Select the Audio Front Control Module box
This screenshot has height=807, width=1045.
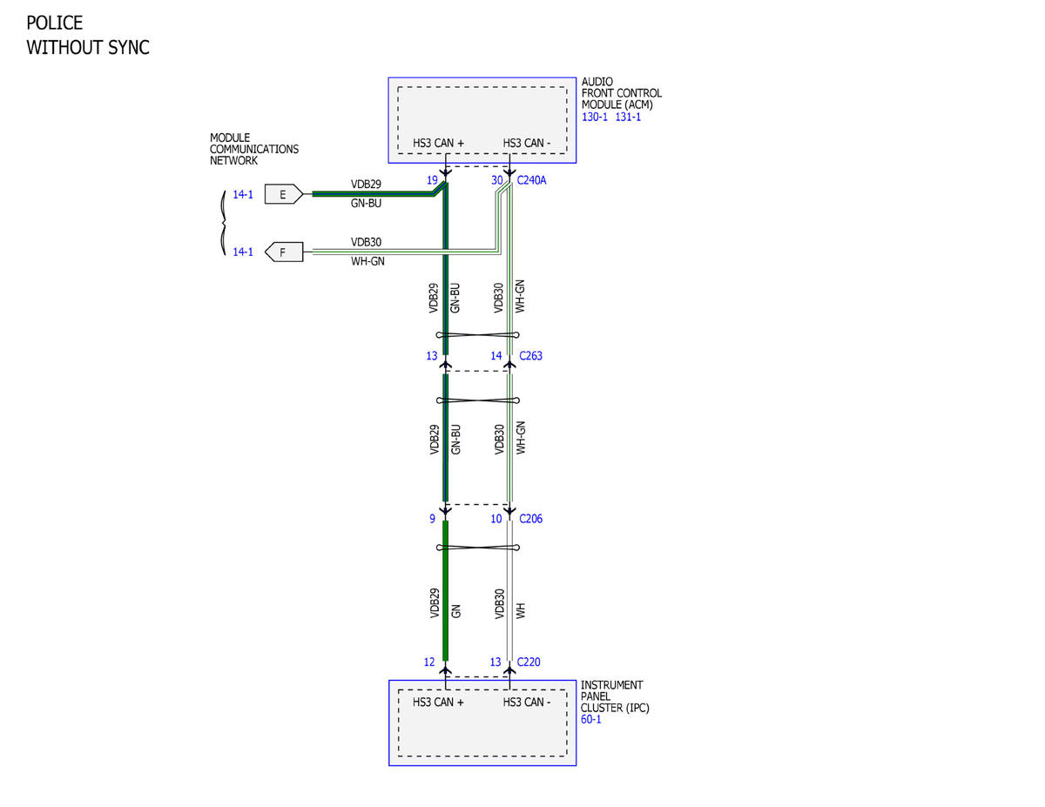pos(482,120)
